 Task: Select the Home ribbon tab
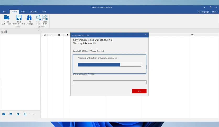point(14,12)
